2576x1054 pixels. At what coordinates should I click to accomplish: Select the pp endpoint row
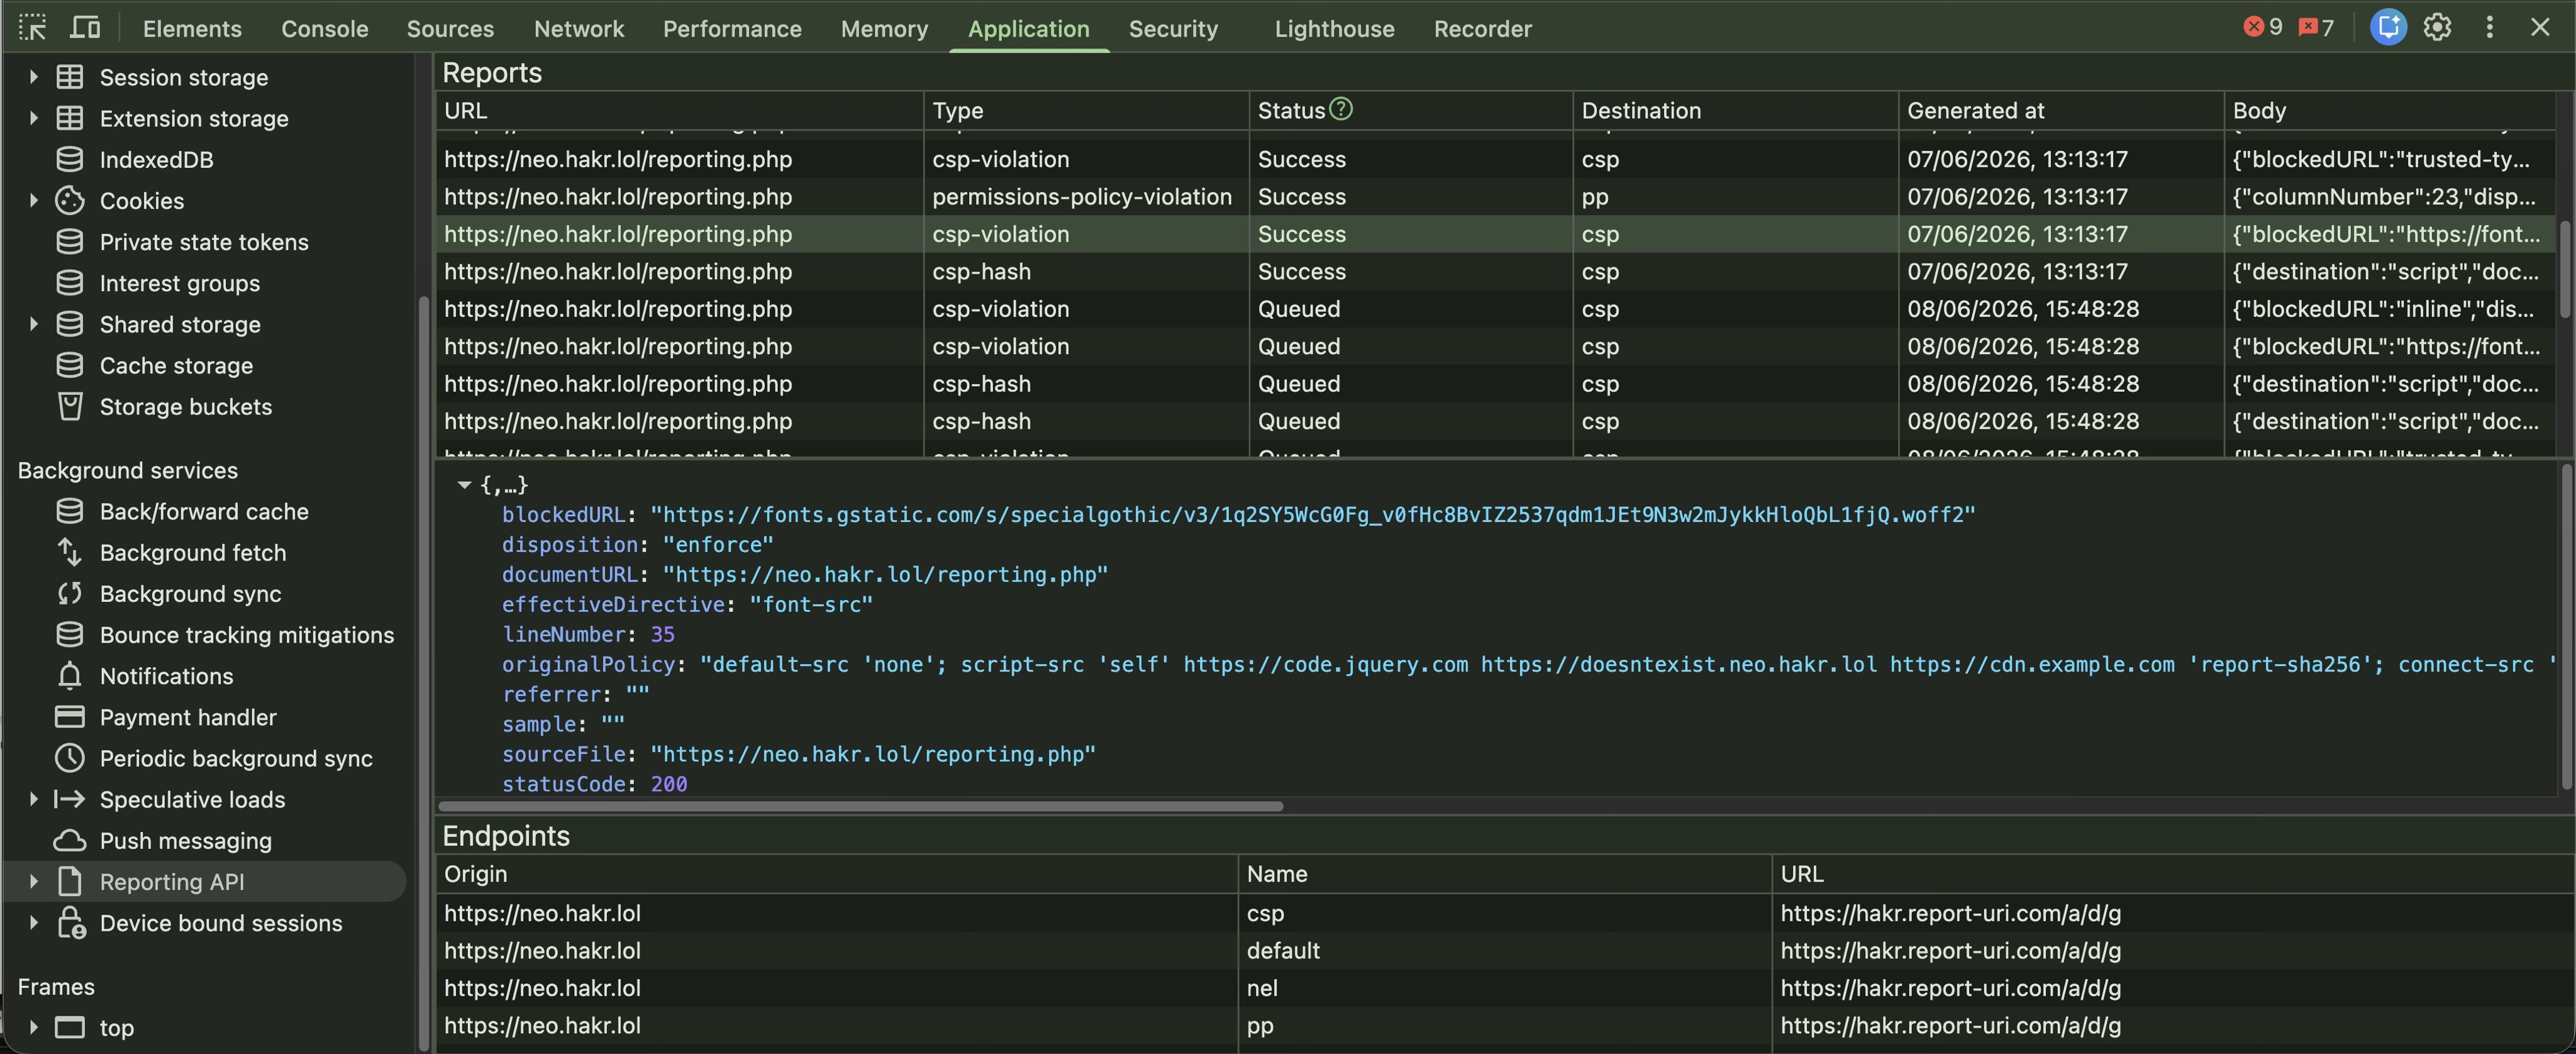pyautogui.click(x=1504, y=1026)
